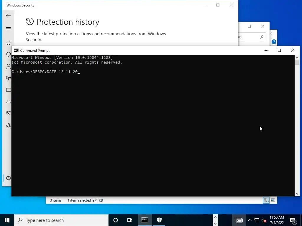The width and height of the screenshot is (302, 226).
Task: Select Windows Security taskbar shield icon
Action: (x=159, y=220)
